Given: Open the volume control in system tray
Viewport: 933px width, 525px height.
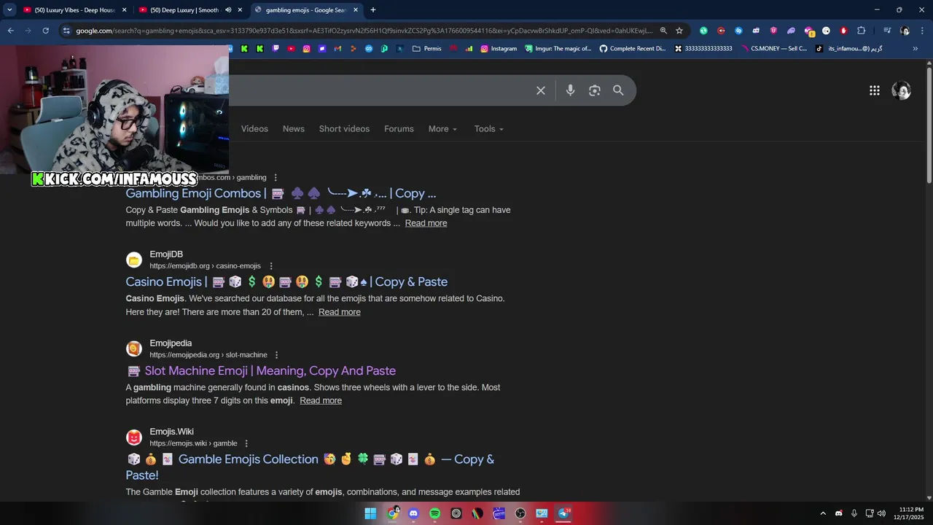Looking at the screenshot, I should pos(882,513).
